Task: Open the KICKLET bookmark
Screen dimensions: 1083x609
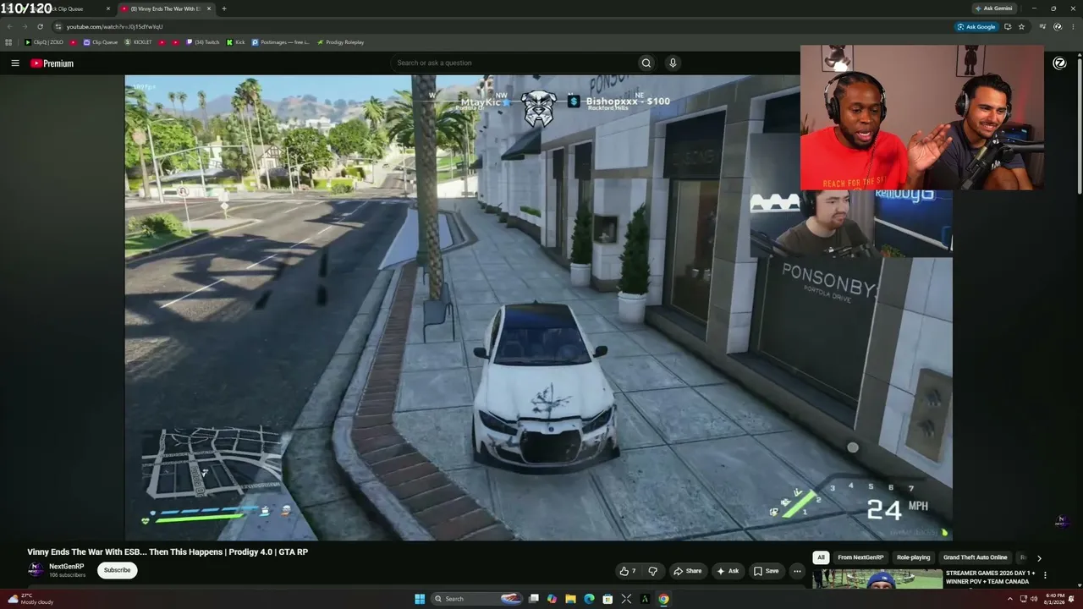Action: tap(139, 42)
